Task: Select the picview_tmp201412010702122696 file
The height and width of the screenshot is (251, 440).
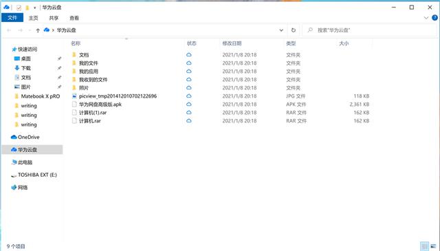Action: click(118, 96)
